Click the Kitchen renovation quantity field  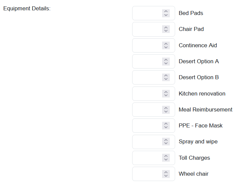pos(147,93)
